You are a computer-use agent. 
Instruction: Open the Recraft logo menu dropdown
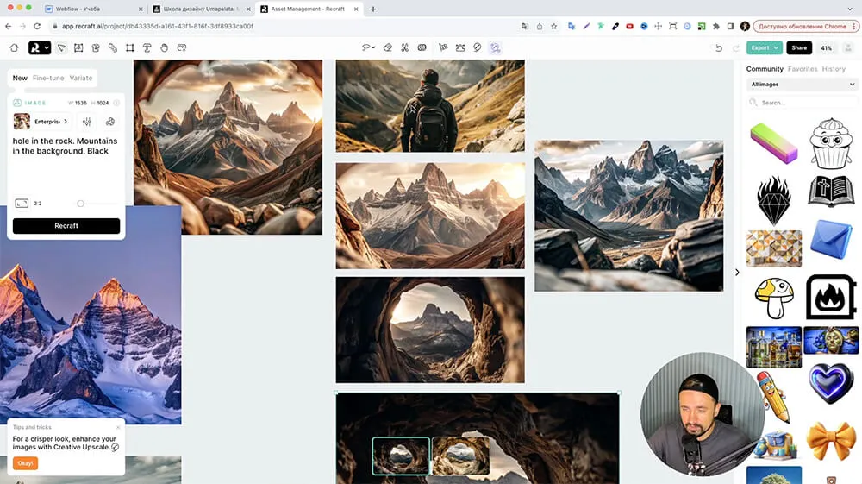pyautogui.click(x=40, y=47)
